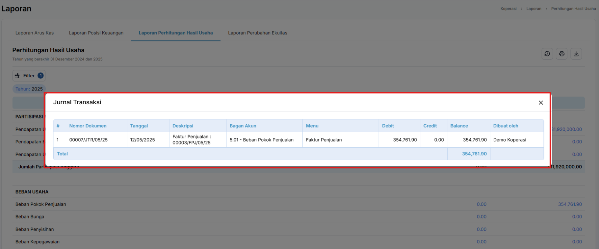Image resolution: width=599 pixels, height=249 pixels.
Task: Download the report via download icon
Action: (x=576, y=54)
